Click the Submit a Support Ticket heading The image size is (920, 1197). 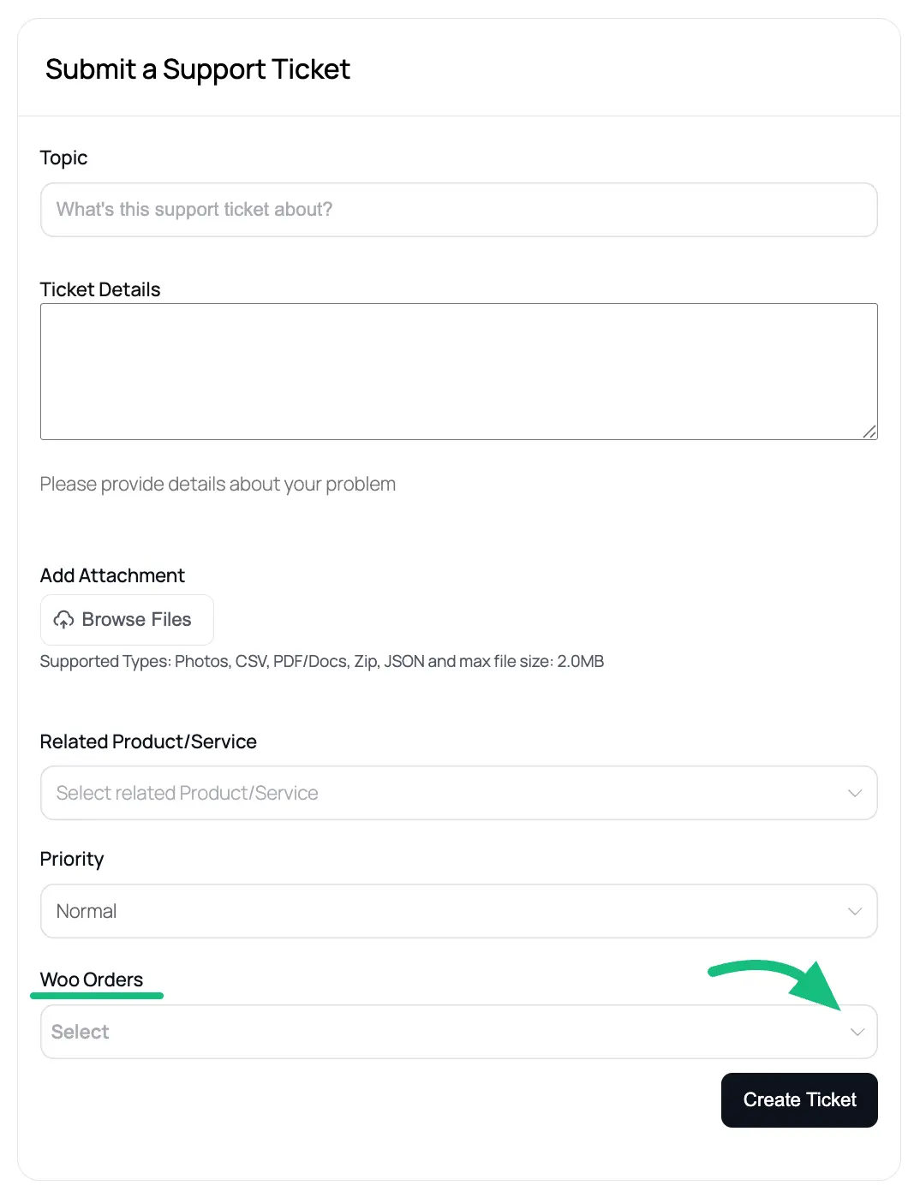click(198, 69)
